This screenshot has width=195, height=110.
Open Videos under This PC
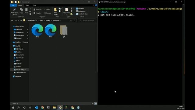point(17,67)
